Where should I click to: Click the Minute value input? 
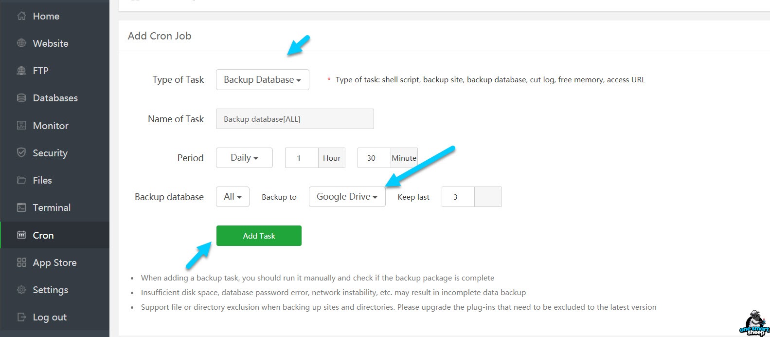(x=374, y=158)
